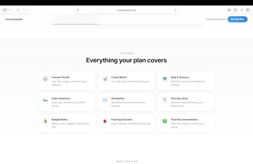The image size is (253, 164).
Task: Click the 'Everything your plan covers' heading
Action: click(x=126, y=60)
